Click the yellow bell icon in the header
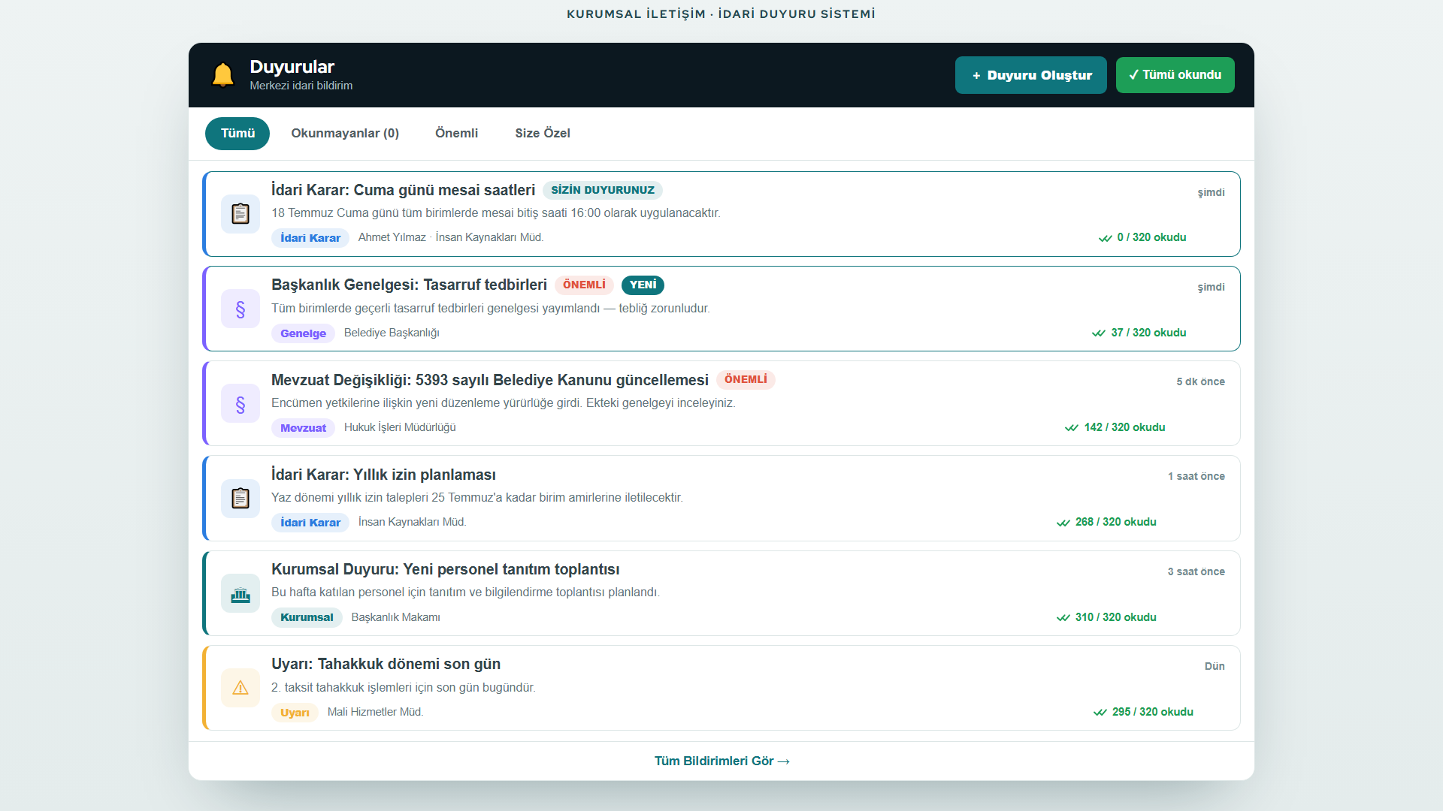This screenshot has width=1443, height=811. click(223, 75)
